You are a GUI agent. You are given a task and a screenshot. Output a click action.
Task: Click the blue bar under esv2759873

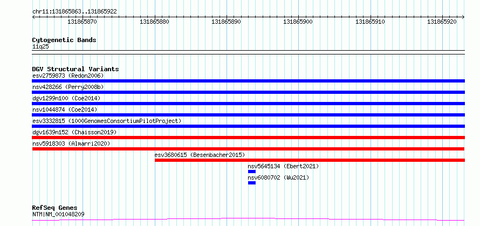coord(248,81)
